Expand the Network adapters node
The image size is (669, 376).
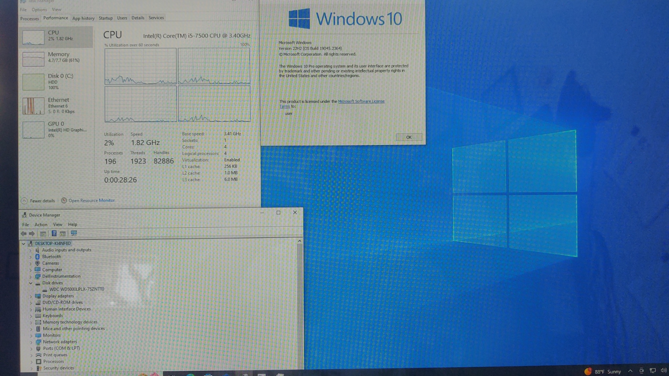pyautogui.click(x=31, y=342)
